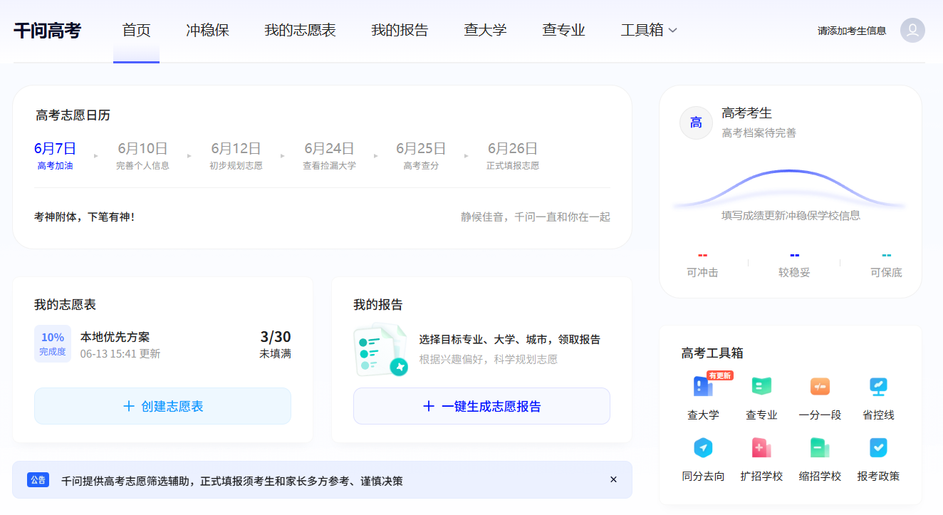
Task: Select the 6月26日 正式填报志愿 step
Action: tap(513, 156)
